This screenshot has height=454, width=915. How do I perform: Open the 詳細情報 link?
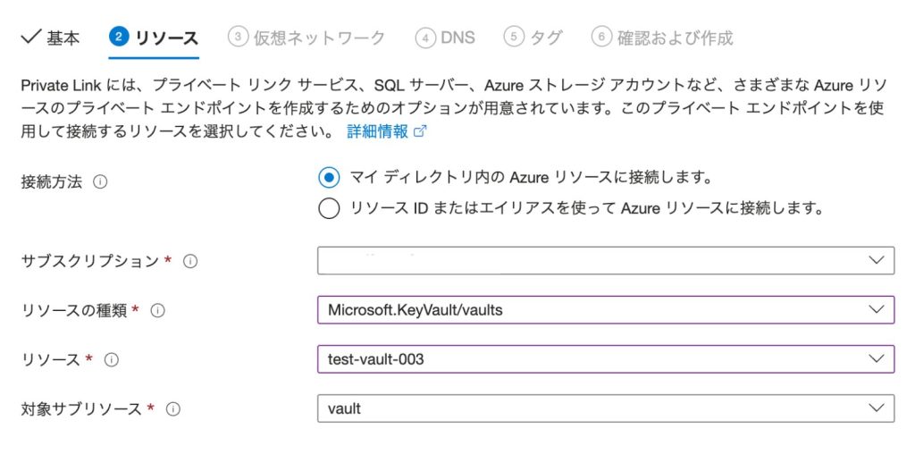pos(377,131)
